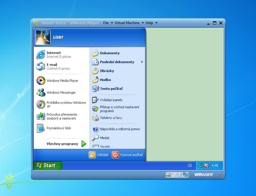The height and width of the screenshot is (196, 256).
Task: Open the Help dropdown arrow
Action: tap(156, 23)
